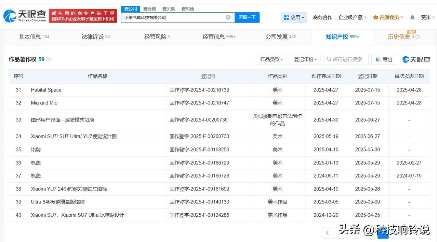Switch to the 经营风险 tab

(157, 37)
